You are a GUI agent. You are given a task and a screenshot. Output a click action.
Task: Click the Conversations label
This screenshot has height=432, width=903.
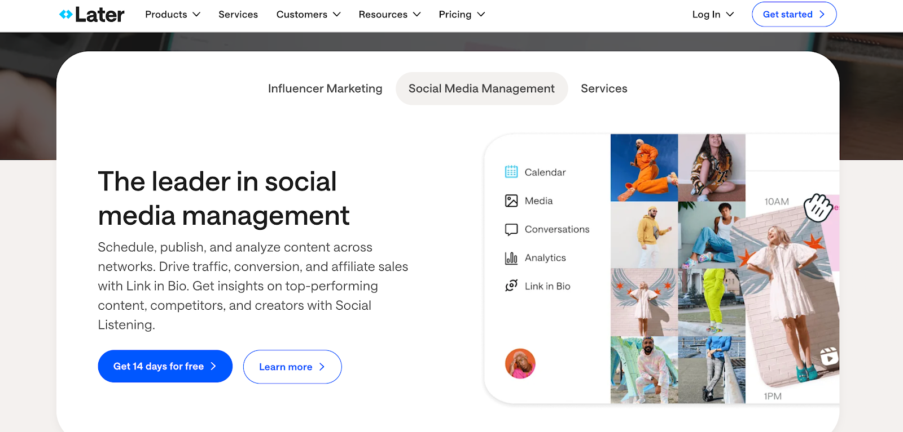tap(557, 229)
